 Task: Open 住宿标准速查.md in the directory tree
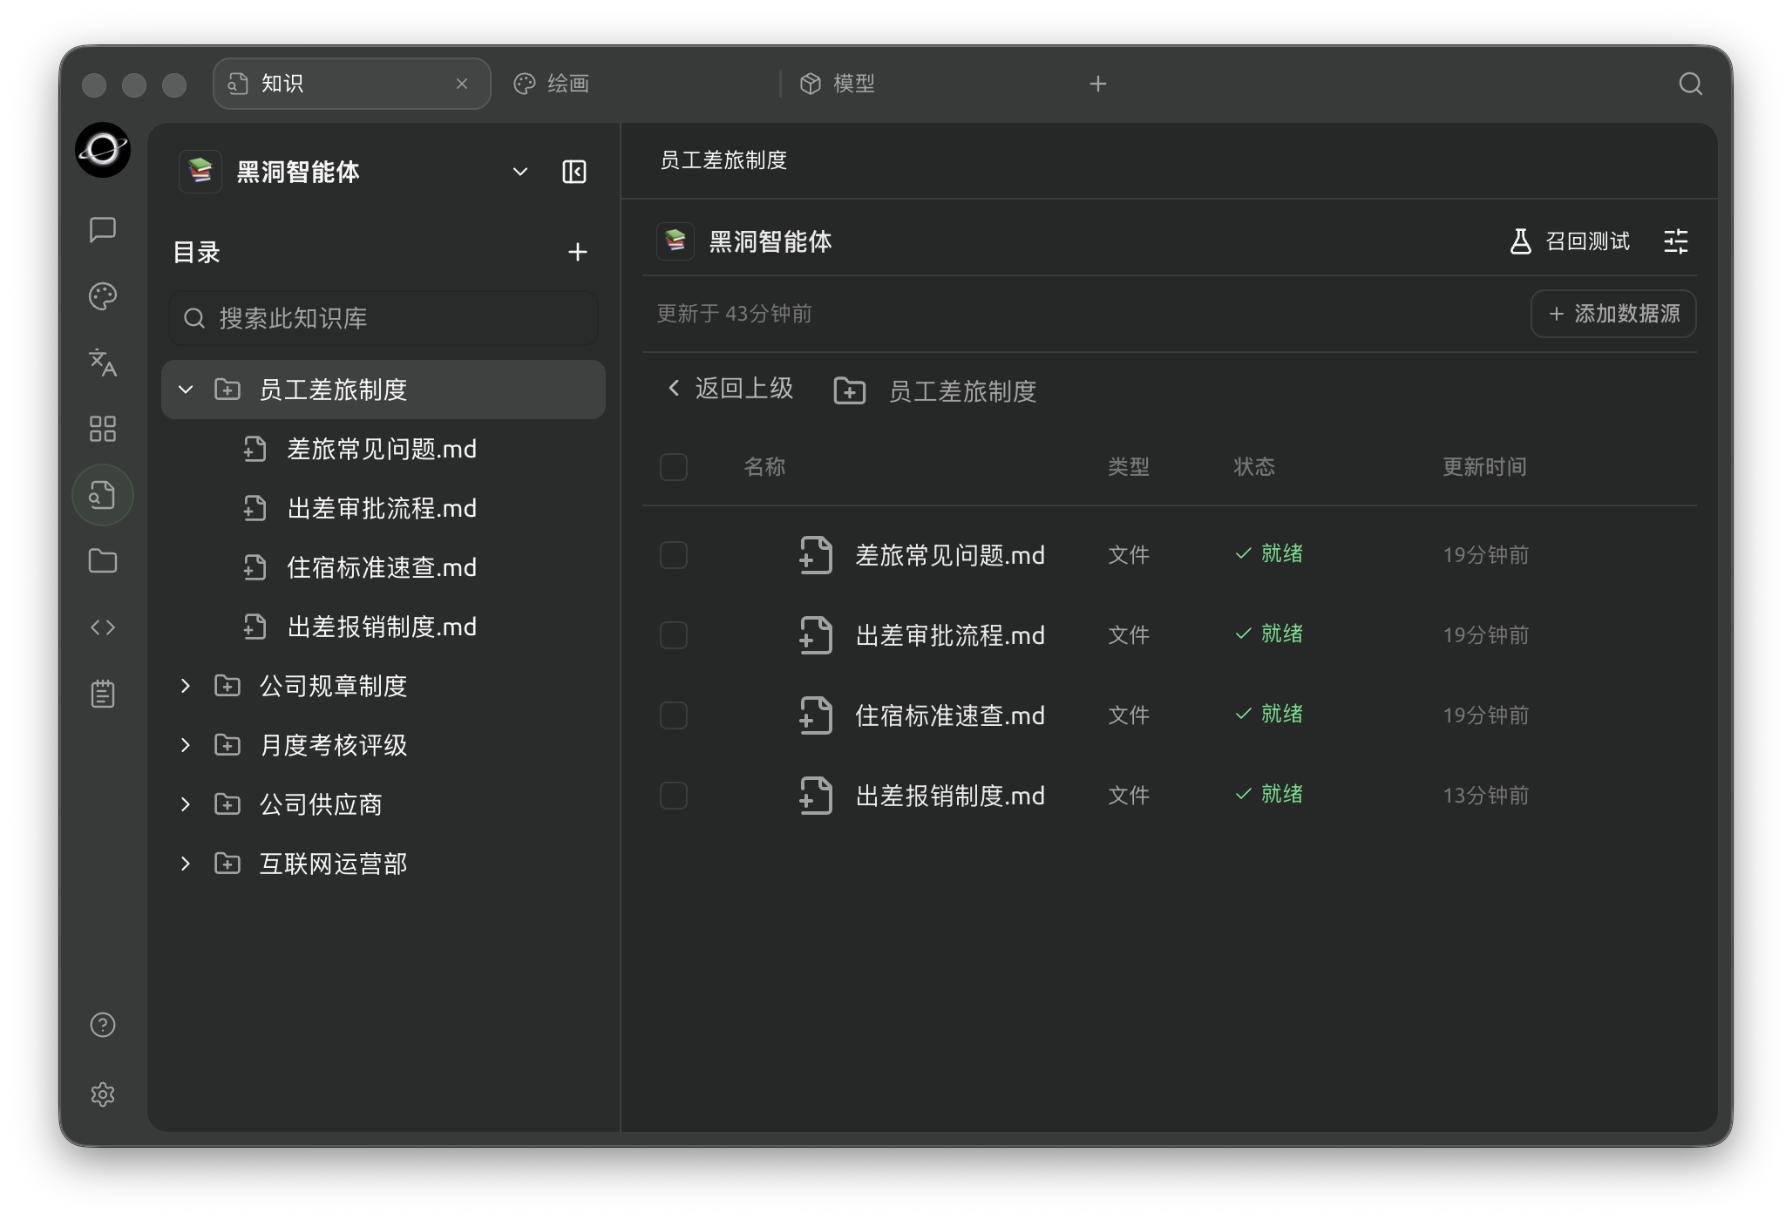[x=384, y=567]
